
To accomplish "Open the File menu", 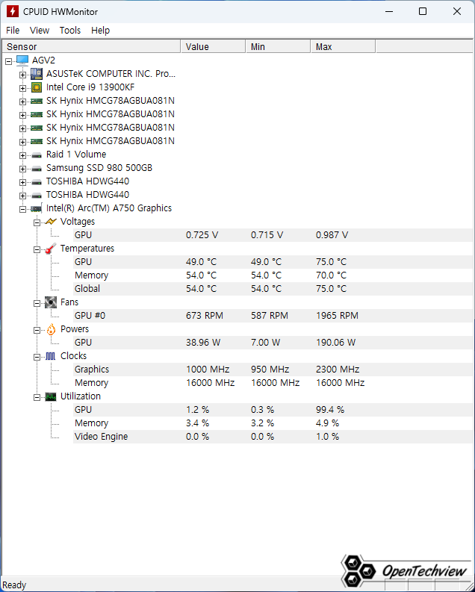I will (13, 30).
